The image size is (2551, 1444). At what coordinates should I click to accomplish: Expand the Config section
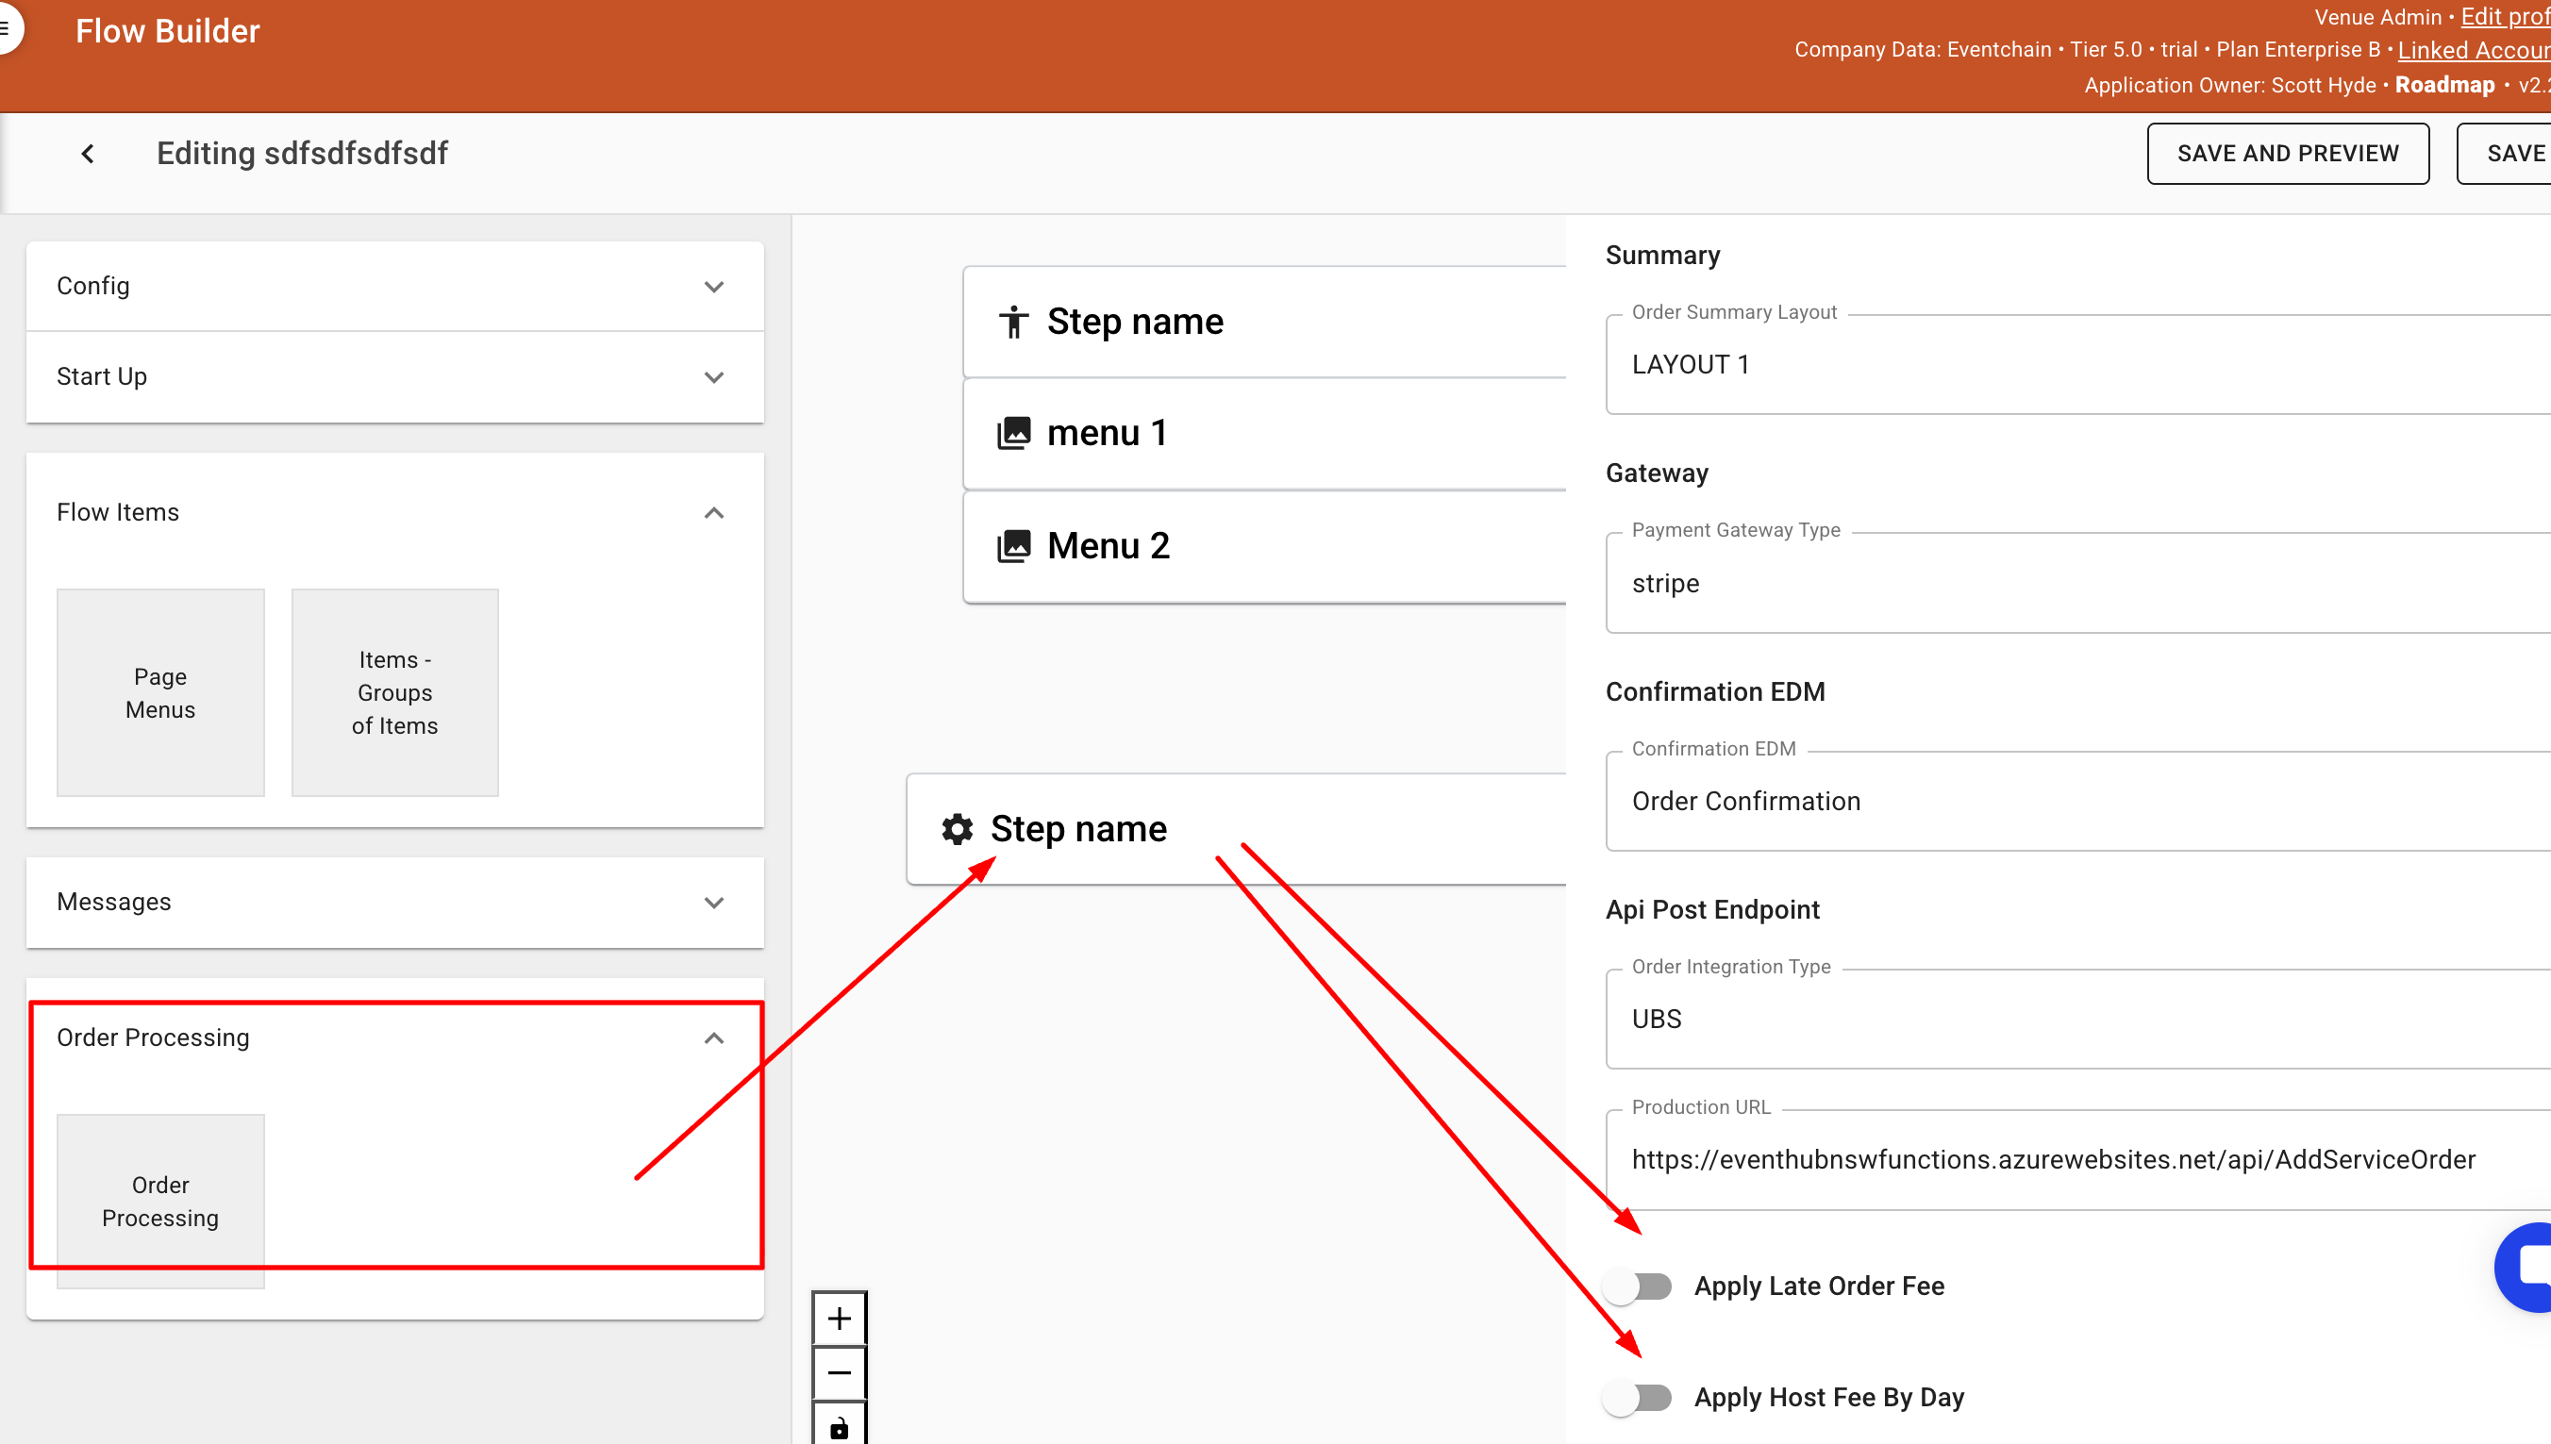(713, 287)
